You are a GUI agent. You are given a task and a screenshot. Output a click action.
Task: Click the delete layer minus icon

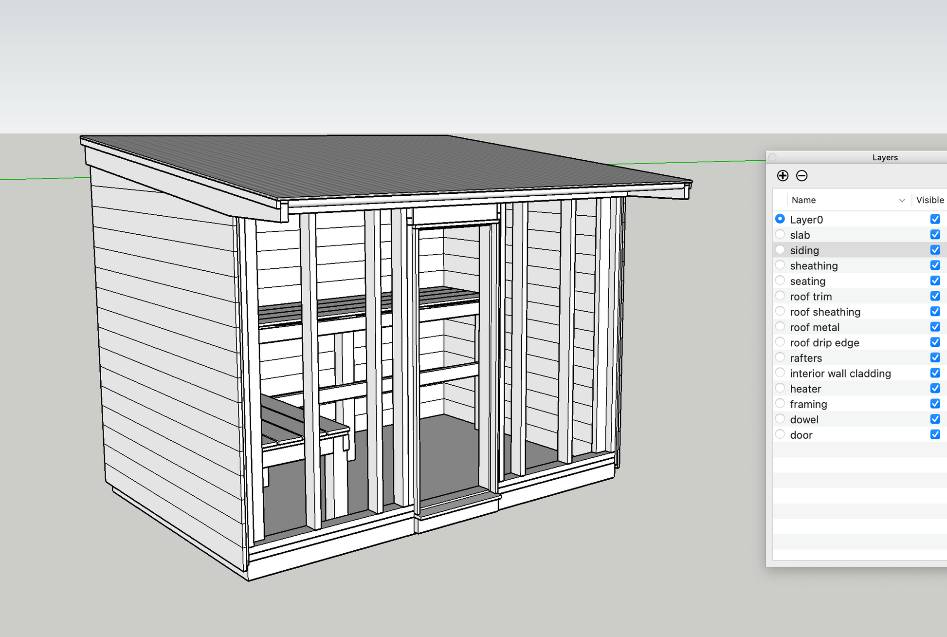point(802,176)
